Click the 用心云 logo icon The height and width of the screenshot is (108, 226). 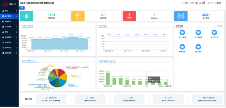(5, 4)
